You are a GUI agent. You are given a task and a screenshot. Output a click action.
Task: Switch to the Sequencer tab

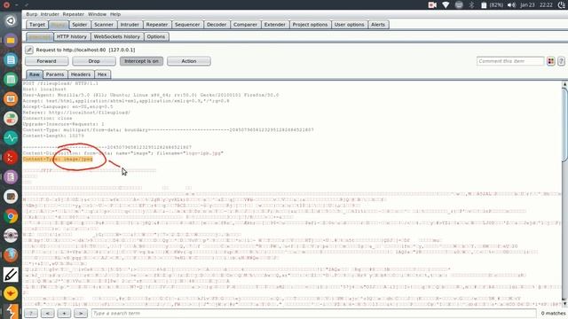click(x=187, y=25)
